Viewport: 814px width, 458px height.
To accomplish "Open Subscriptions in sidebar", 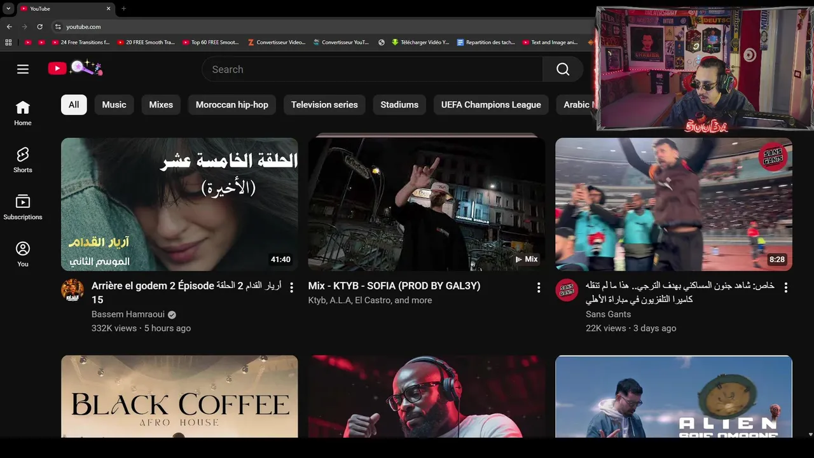I will pos(23,207).
